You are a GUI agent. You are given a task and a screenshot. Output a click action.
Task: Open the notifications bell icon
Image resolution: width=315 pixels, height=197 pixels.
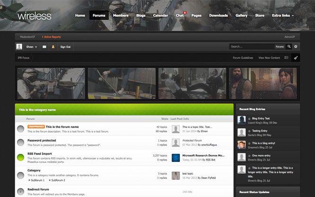tap(53, 47)
